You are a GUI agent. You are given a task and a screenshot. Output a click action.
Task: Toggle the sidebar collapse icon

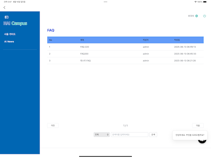click(x=7, y=17)
